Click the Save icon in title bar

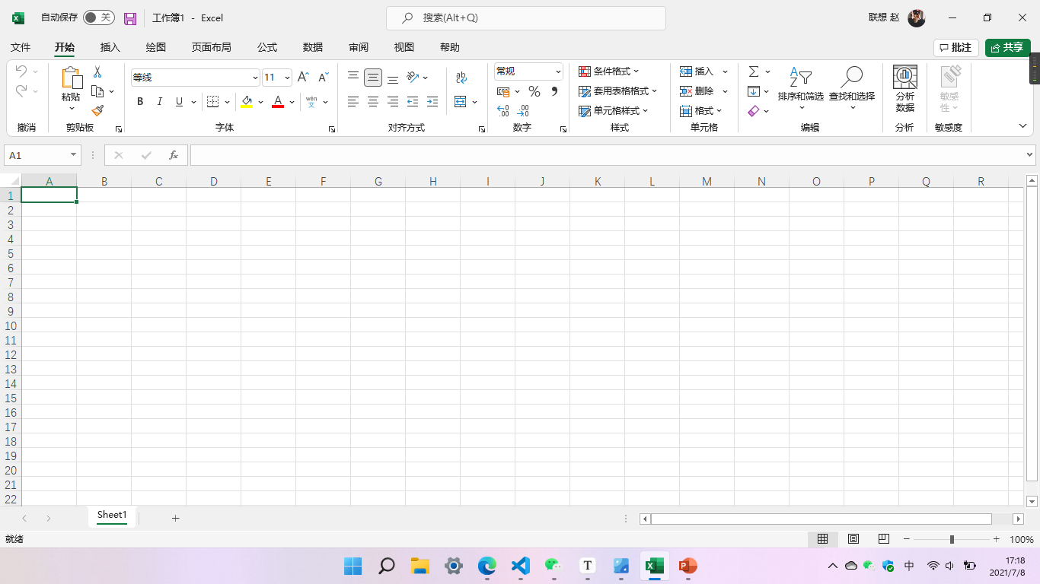click(130, 18)
